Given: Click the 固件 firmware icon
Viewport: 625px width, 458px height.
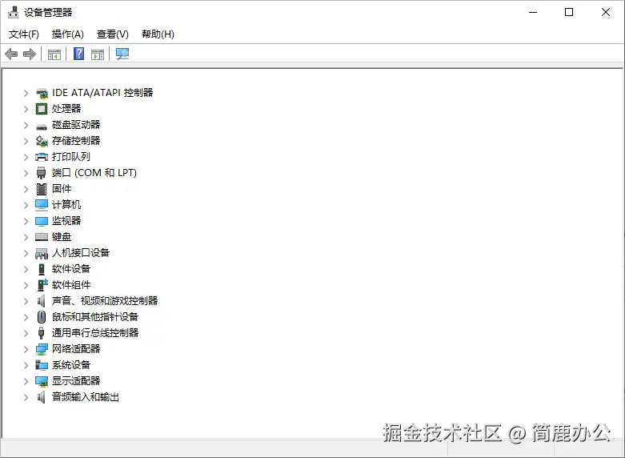Looking at the screenshot, I should [x=42, y=189].
